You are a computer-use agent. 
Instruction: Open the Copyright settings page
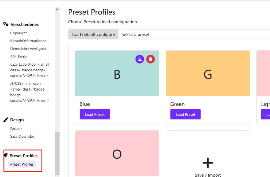point(19,33)
